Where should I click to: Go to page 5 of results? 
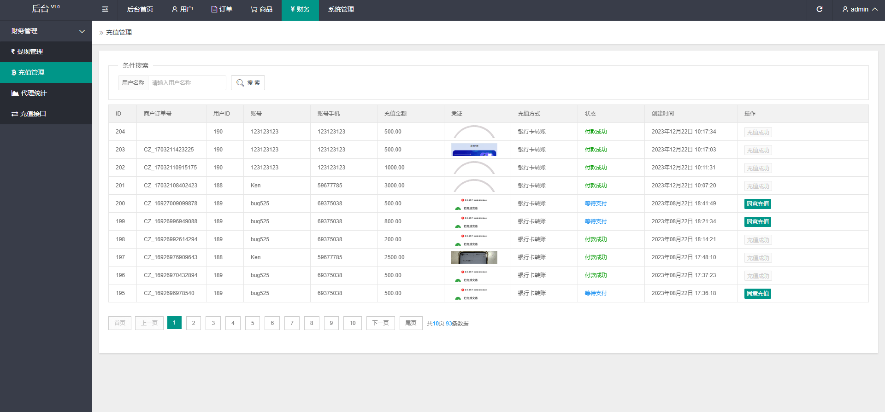[x=253, y=323]
